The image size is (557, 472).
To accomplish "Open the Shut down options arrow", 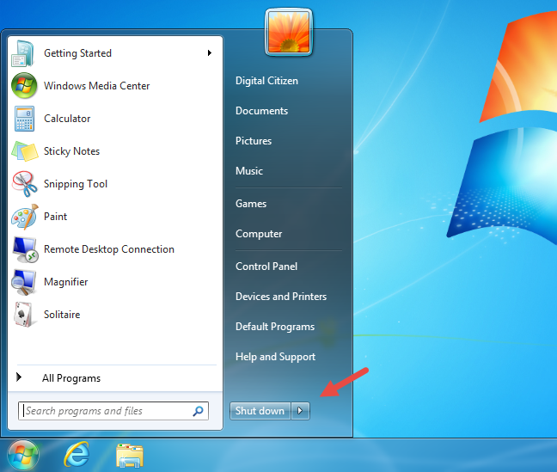I will (300, 411).
